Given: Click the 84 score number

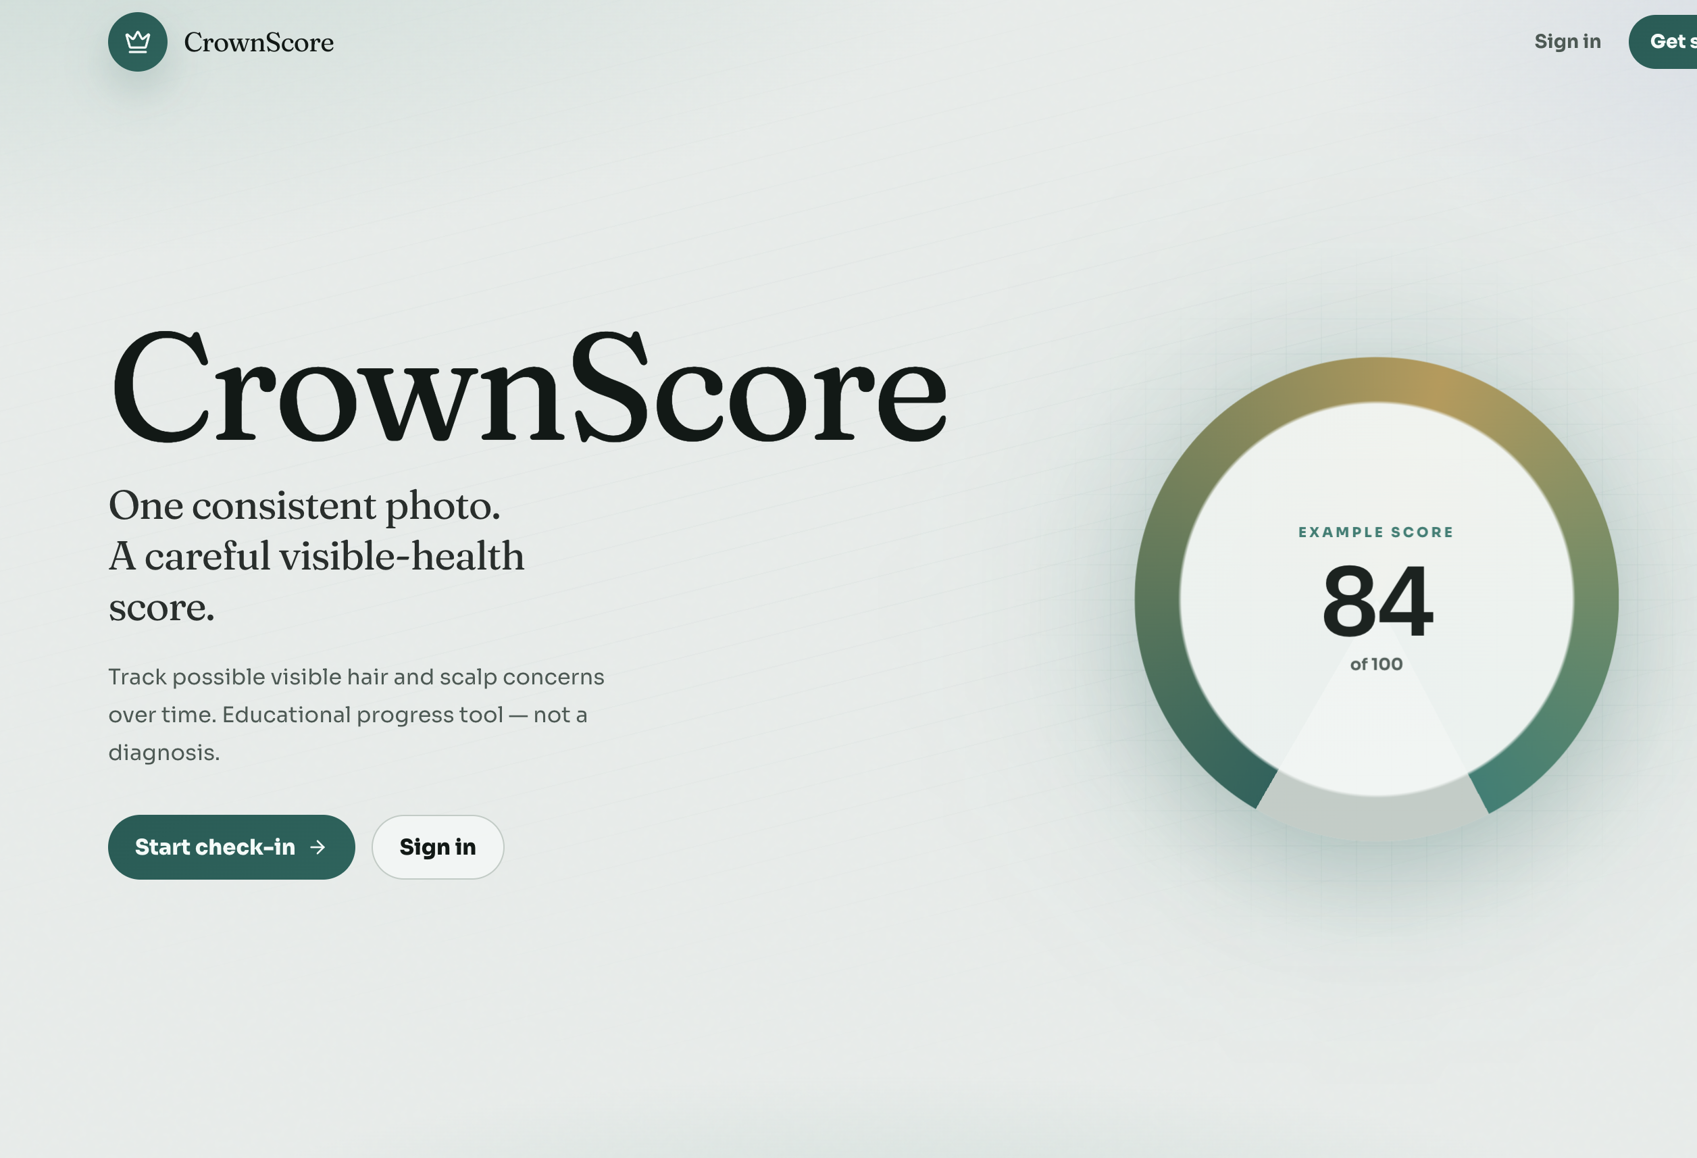Looking at the screenshot, I should (1377, 601).
